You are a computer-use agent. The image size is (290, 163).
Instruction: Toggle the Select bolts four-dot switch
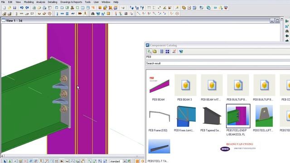coord(57,161)
